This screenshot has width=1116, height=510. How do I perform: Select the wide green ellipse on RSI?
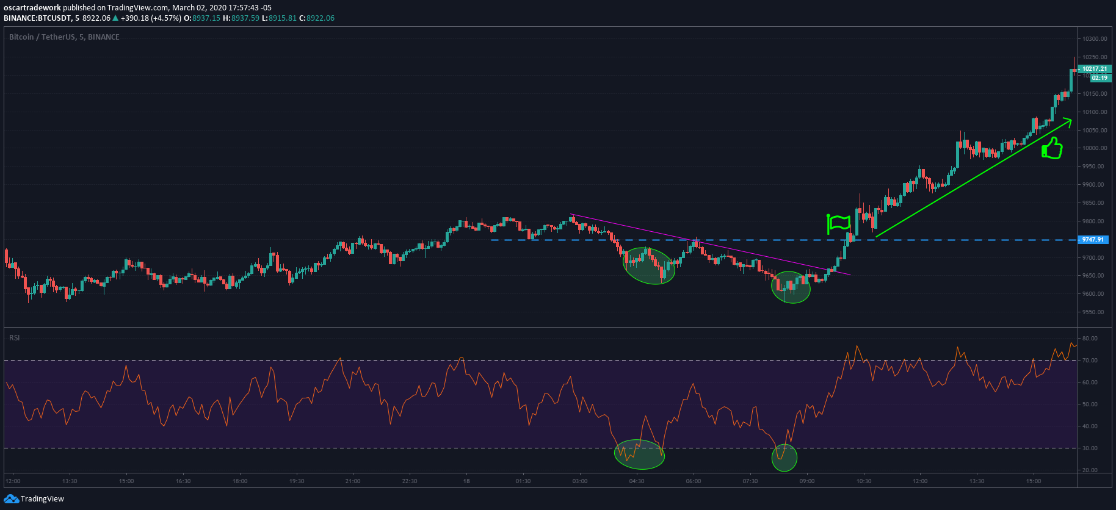(x=639, y=454)
